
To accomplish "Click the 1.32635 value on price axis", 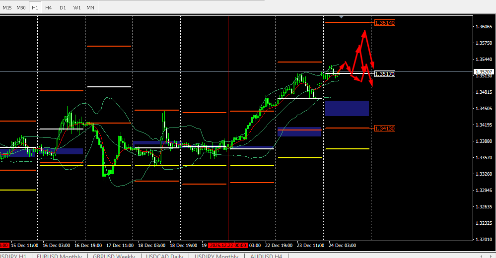I will tap(484, 207).
